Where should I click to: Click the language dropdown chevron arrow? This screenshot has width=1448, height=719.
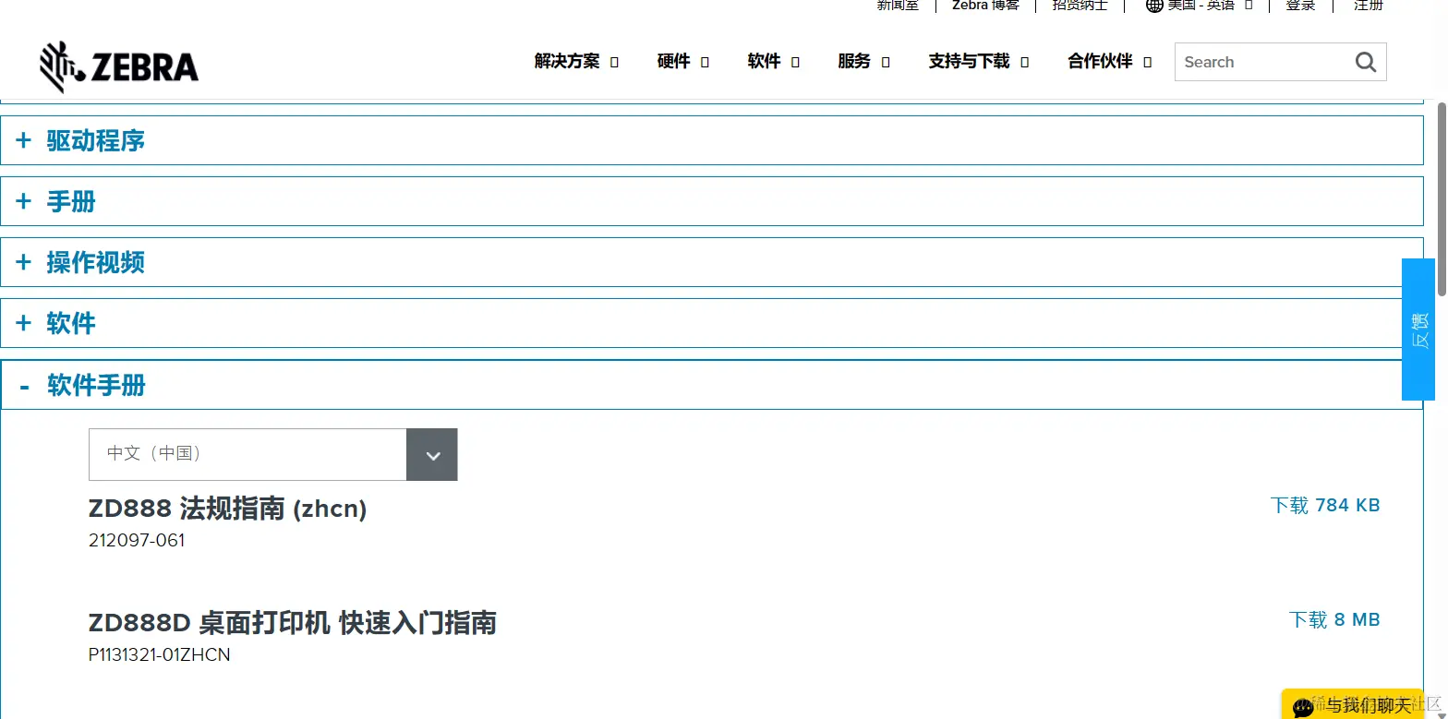(x=432, y=455)
